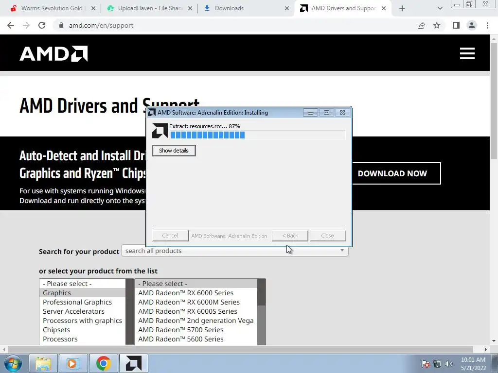498x373 pixels.
Task: Click AMD installer taskbar icon
Action: click(133, 363)
